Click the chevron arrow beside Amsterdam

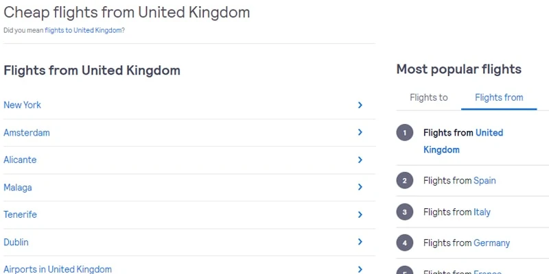point(360,132)
